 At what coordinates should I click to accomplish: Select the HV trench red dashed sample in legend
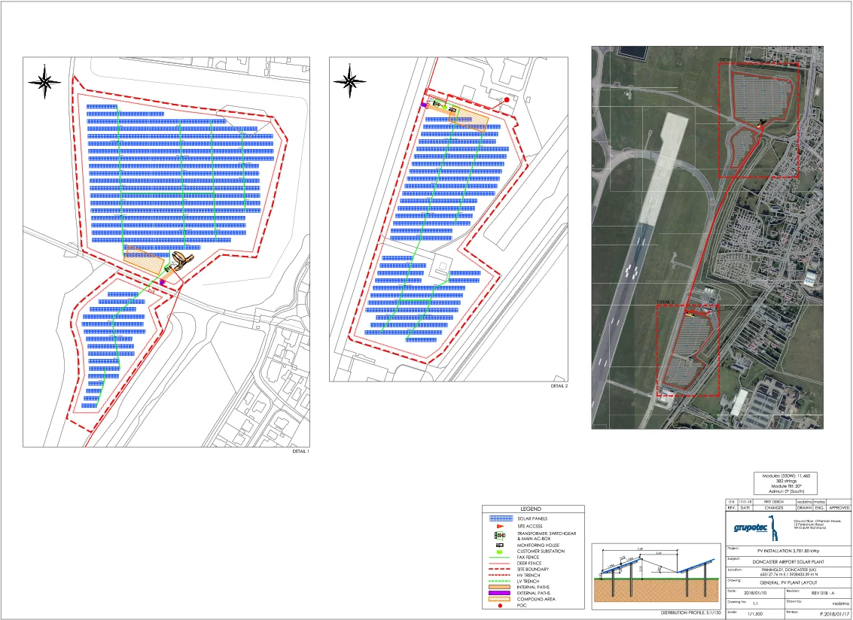(x=499, y=575)
